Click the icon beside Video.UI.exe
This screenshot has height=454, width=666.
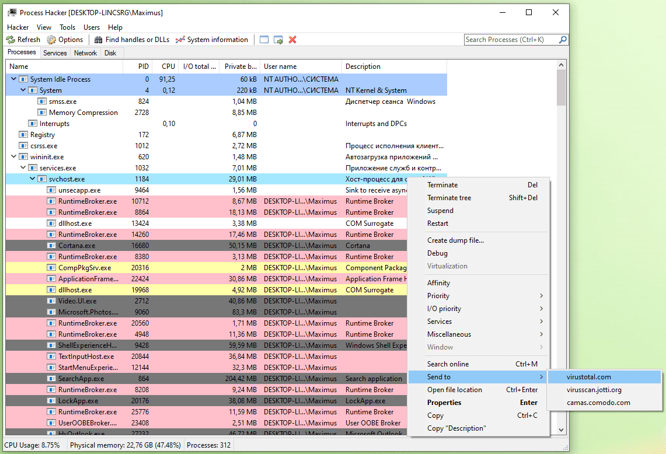pos(51,301)
